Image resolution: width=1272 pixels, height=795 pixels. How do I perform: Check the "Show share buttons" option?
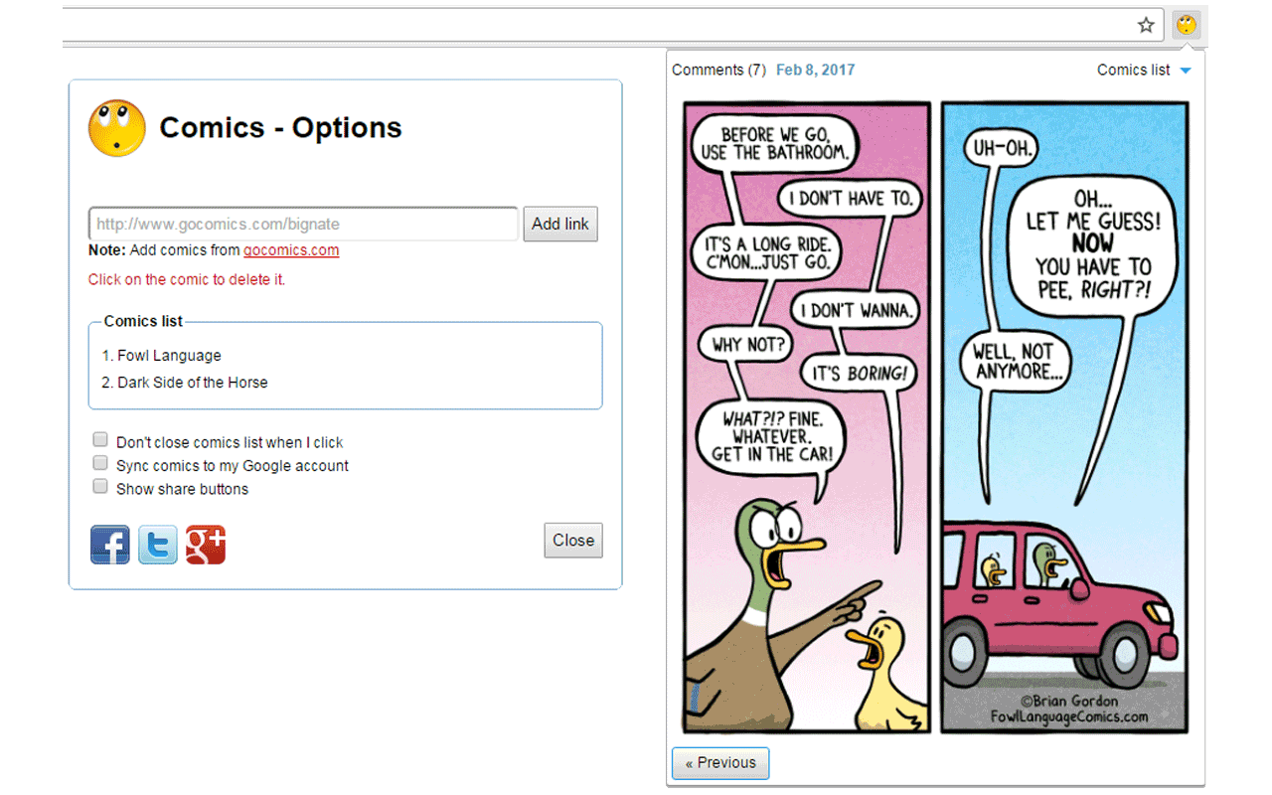pyautogui.click(x=100, y=486)
